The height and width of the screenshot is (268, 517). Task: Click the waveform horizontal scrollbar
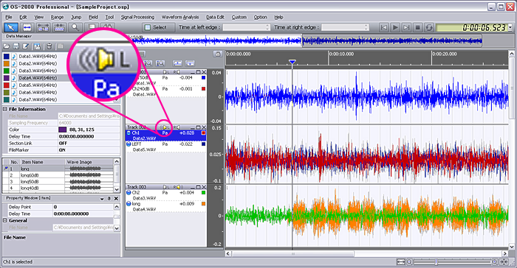(293, 254)
